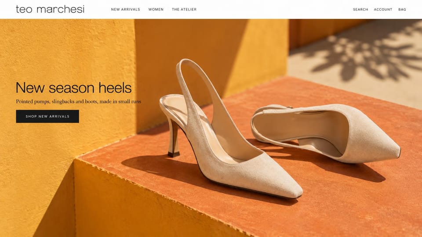This screenshot has height=237, width=422.
Task: Open the teo marchesi logo homepage link
Action: point(50,9)
